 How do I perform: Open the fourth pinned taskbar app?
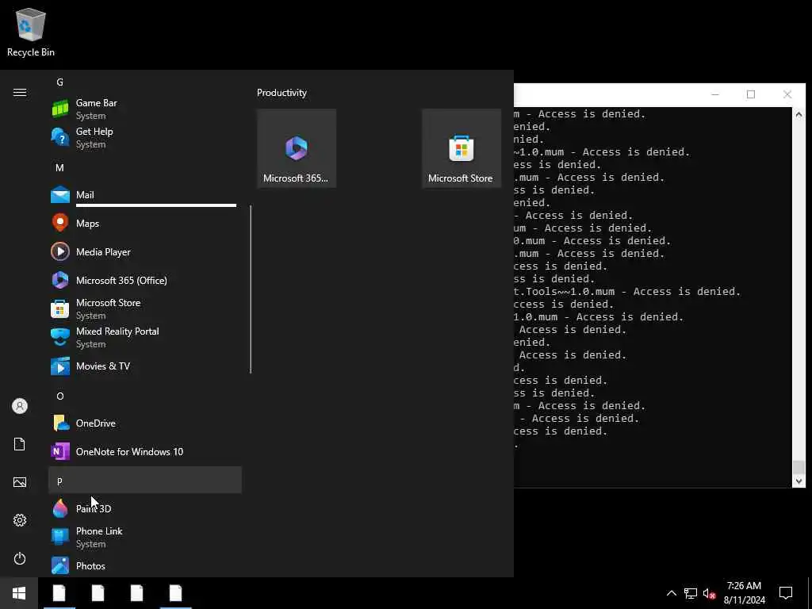pyautogui.click(x=175, y=593)
